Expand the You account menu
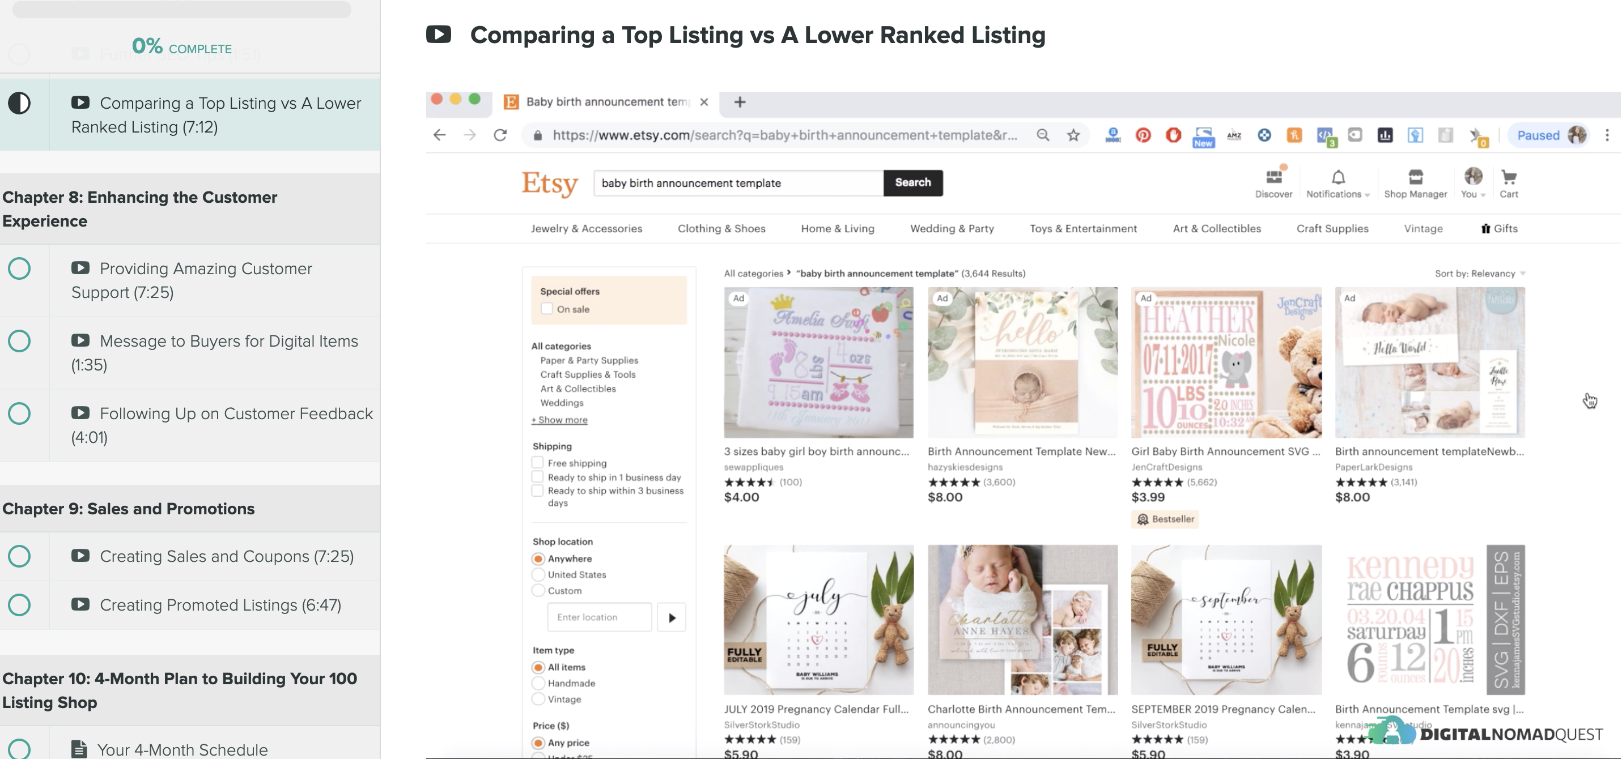1622x759 pixels. coord(1474,183)
